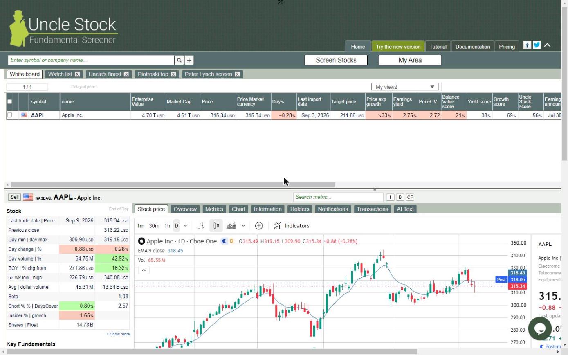This screenshot has width=568, height=355.
Task: Close the Uncle's finest tab
Action: coord(126,74)
